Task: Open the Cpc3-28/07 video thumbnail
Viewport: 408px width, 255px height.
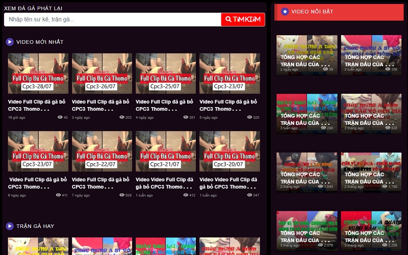Action: [x=38, y=73]
